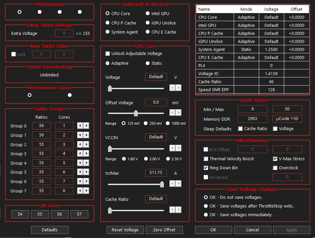Image resolution: width=315 pixels, height=238 pixels.
Task: Choose Static voltage mode
Action: pos(148,63)
